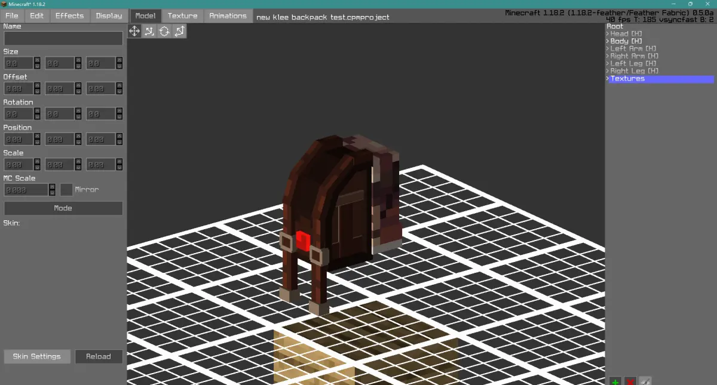Decrease Position Z with its down arrow
The image size is (717, 385).
pyautogui.click(x=119, y=142)
